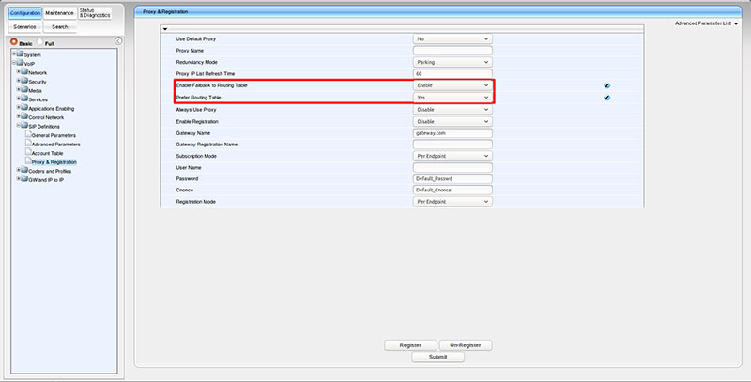Click the Applications Enabling folder icon
Viewport: 751px width, 382px height.
pos(24,108)
